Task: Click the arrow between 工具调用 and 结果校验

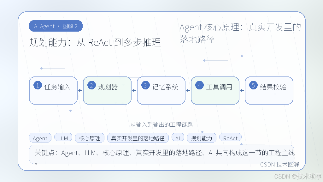Action: tap(242, 90)
